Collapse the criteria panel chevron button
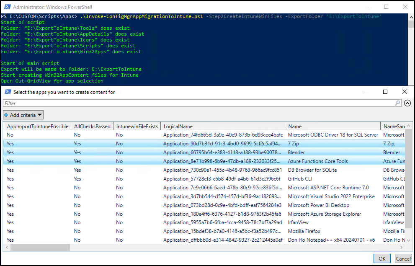415x266 pixels. coord(407,103)
